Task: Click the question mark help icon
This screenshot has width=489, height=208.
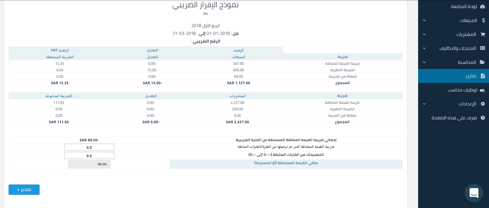Action: (x=483, y=118)
